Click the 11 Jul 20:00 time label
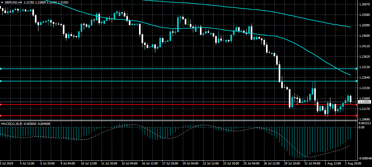Viewport: 372px width, 167px height. pos(109,164)
